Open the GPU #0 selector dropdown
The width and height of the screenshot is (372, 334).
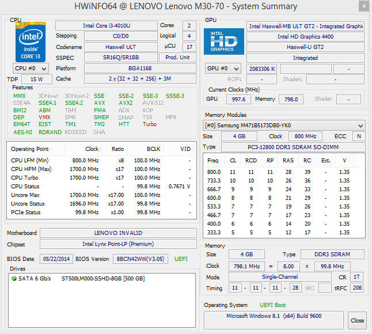click(x=223, y=69)
